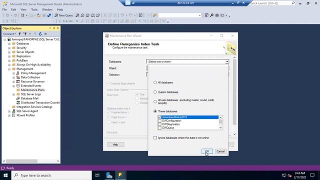Select the Maintenance Plans tree item
This screenshot has width=320, height=180.
(32, 90)
